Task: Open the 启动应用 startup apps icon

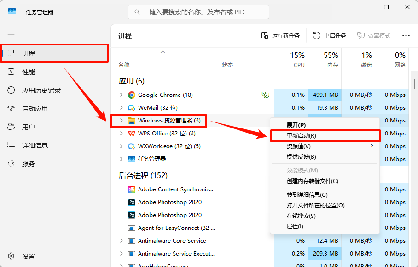Action: (11, 108)
